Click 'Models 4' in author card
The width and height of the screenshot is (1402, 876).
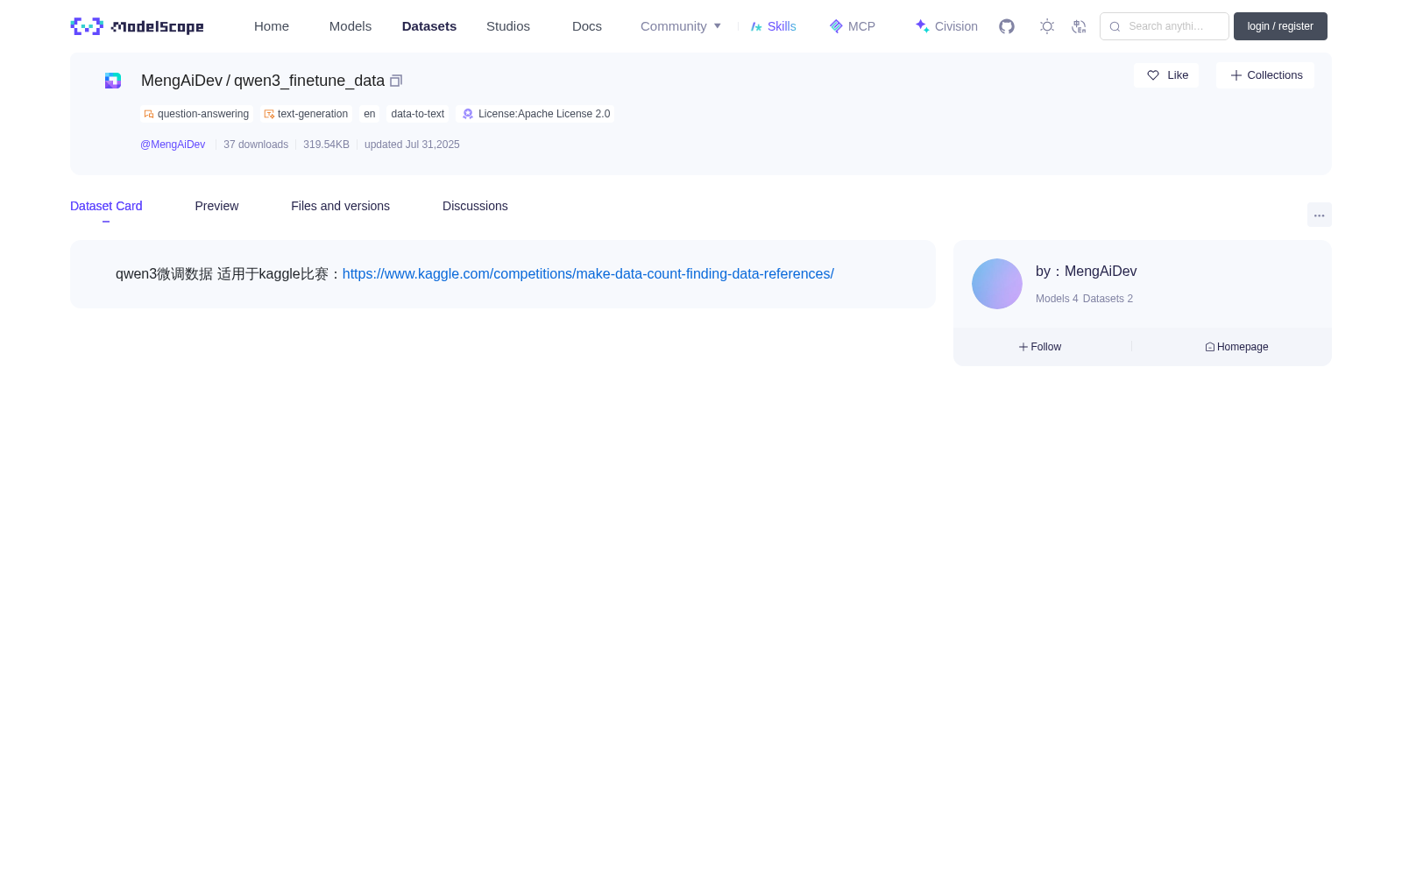coord(1057,299)
